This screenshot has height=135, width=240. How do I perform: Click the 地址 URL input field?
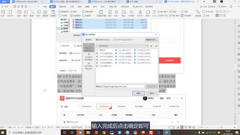[x=124, y=86]
